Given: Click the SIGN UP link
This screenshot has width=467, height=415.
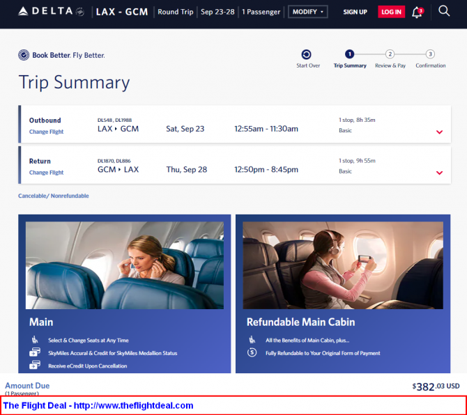Looking at the screenshot, I should point(355,12).
